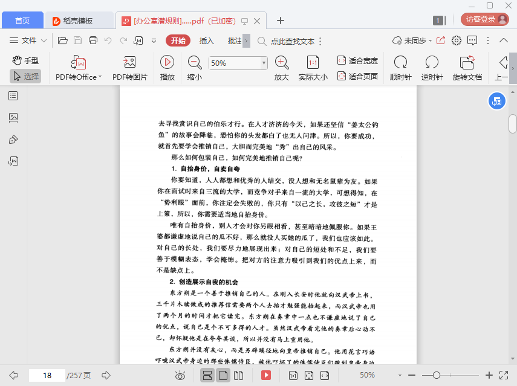Viewport: 517px width, 386px height.
Task: Collapse the ribbon with up chevron
Action: tap(504, 40)
